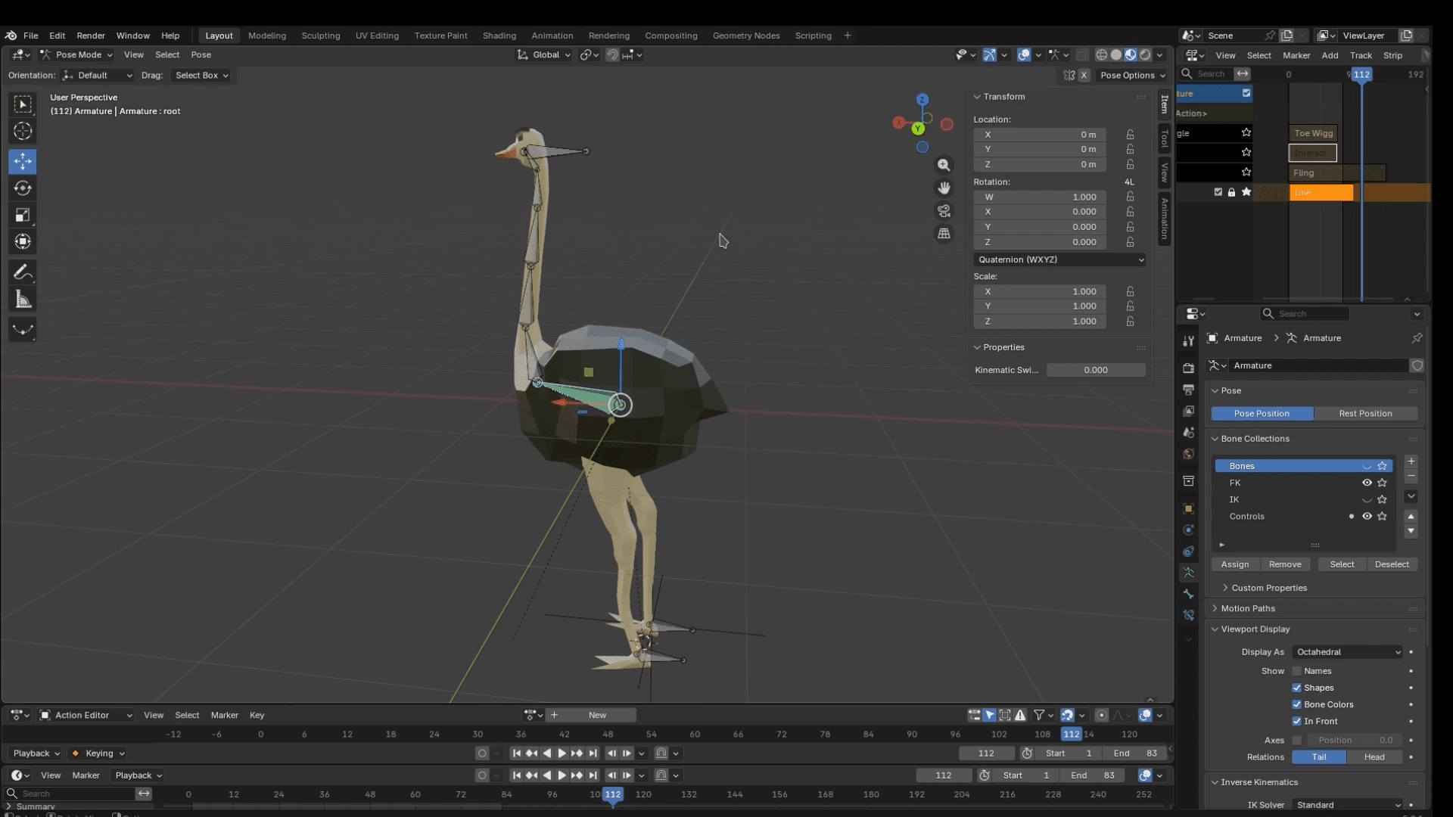Switch to the Shading workspace tab
Screen dimensions: 1453x817
(x=499, y=36)
